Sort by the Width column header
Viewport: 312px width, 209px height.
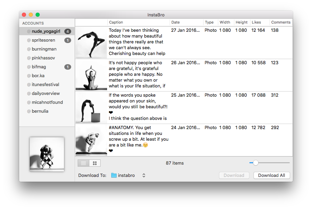coord(226,22)
